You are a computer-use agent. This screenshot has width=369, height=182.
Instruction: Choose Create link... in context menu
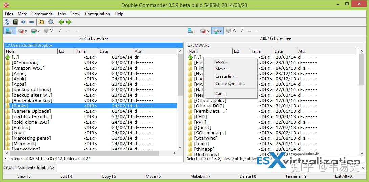[230, 76]
